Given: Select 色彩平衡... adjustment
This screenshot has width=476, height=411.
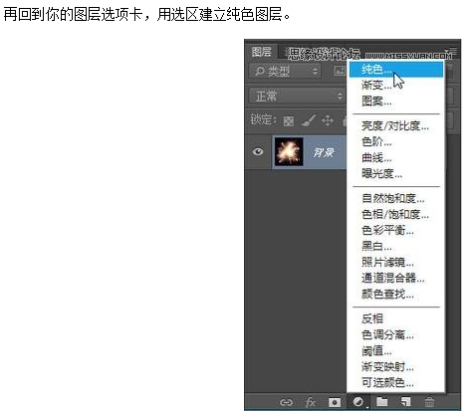Looking at the screenshot, I should point(396,230).
